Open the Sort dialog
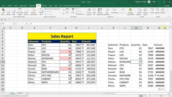The image size is (172, 97). tap(67, 11)
